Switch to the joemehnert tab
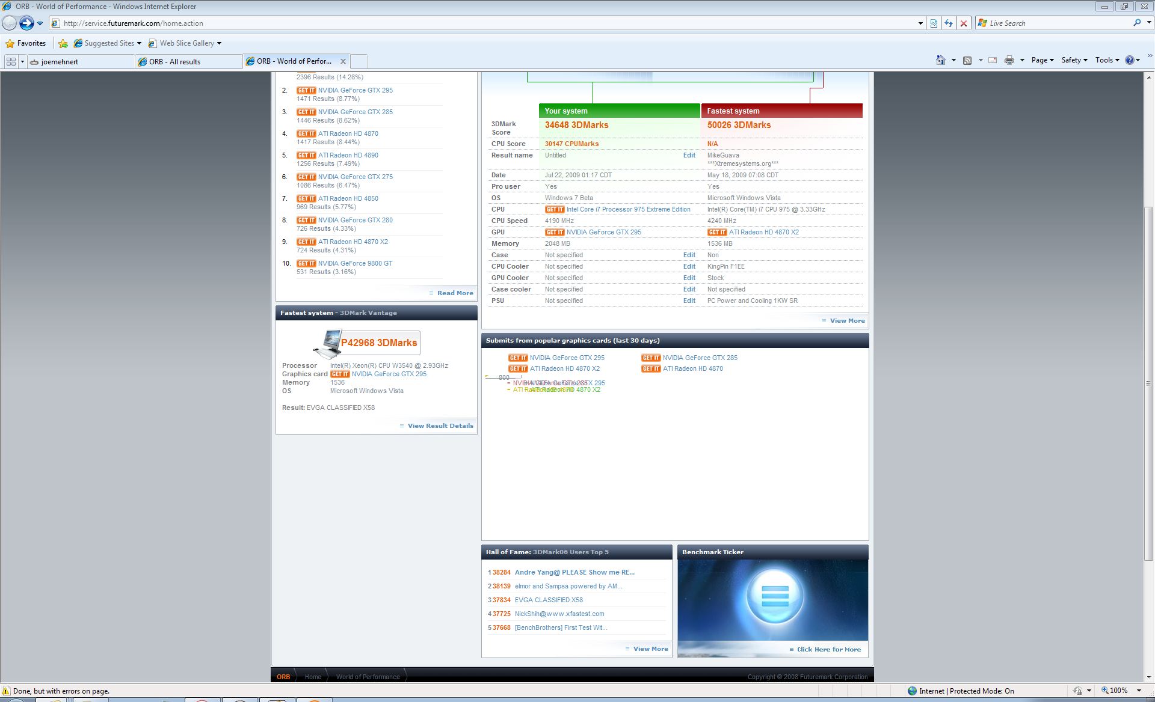The width and height of the screenshot is (1155, 702). coord(81,61)
